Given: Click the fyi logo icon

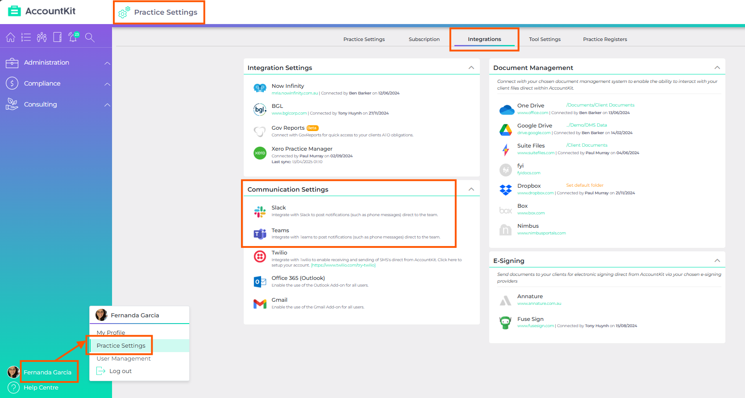Looking at the screenshot, I should (505, 170).
